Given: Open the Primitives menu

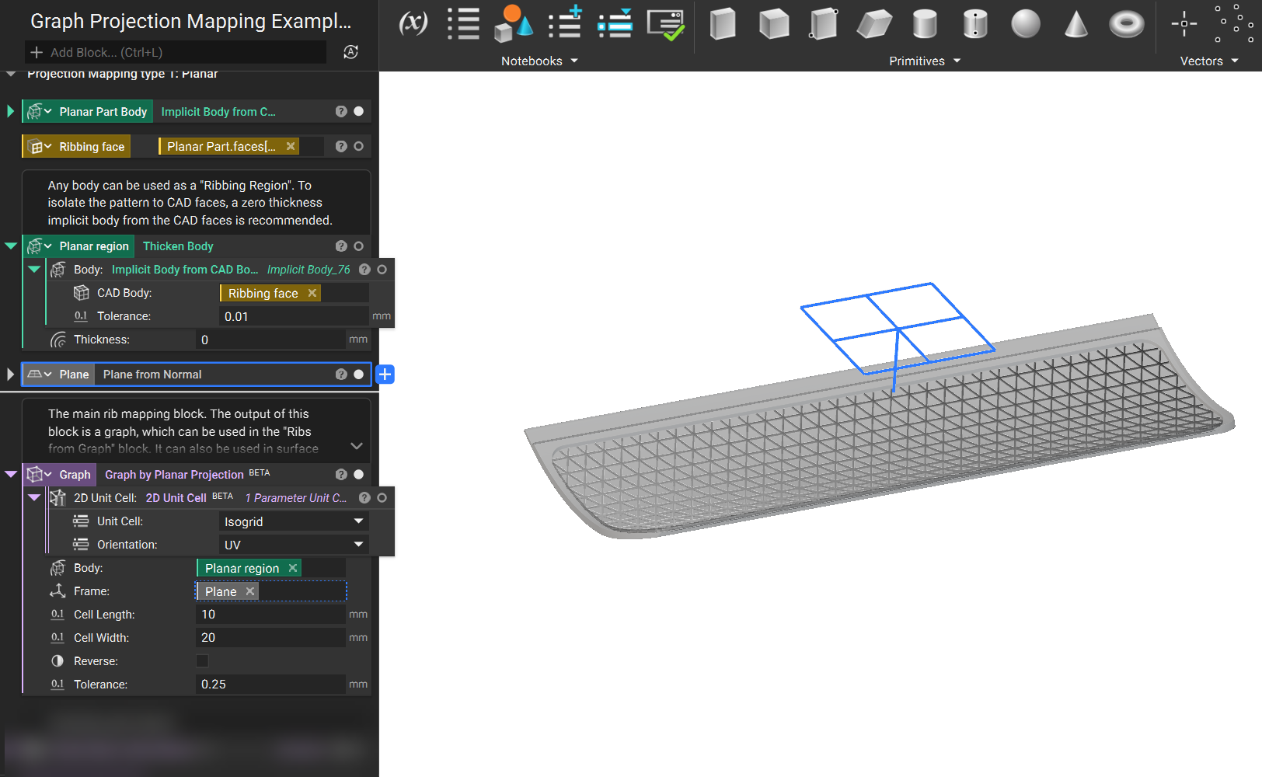Looking at the screenshot, I should [x=925, y=61].
